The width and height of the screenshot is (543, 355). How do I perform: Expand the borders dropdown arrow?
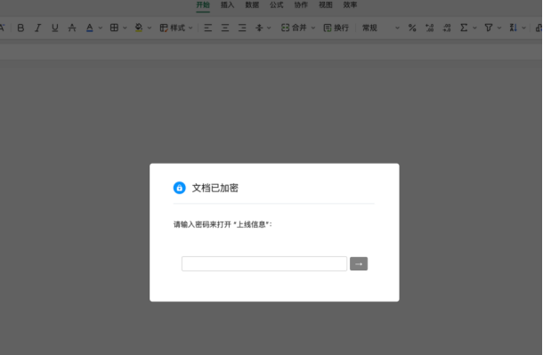click(125, 28)
